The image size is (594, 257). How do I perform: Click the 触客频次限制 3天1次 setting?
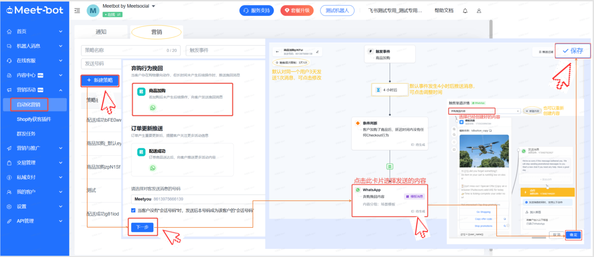291,63
